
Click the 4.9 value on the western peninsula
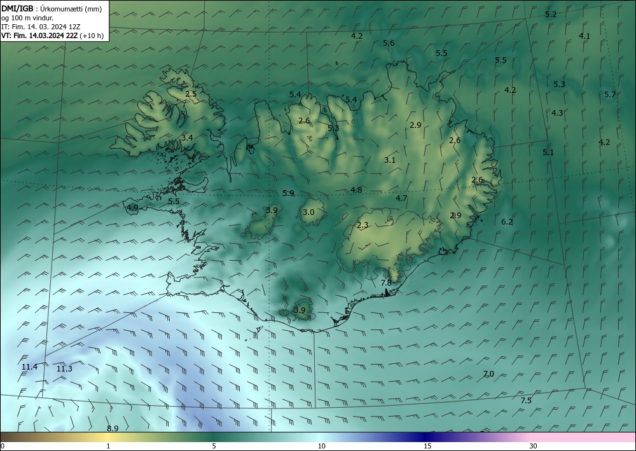[x=133, y=207]
